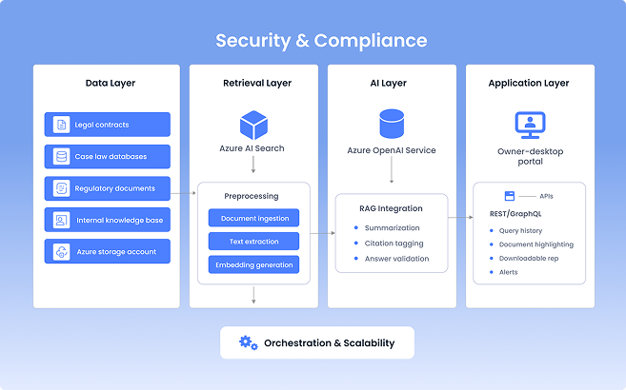
Task: Click the database icon on Case law databases
Action: click(x=62, y=157)
